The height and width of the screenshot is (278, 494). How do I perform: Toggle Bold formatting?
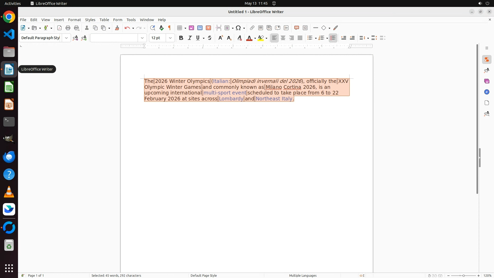(x=181, y=38)
